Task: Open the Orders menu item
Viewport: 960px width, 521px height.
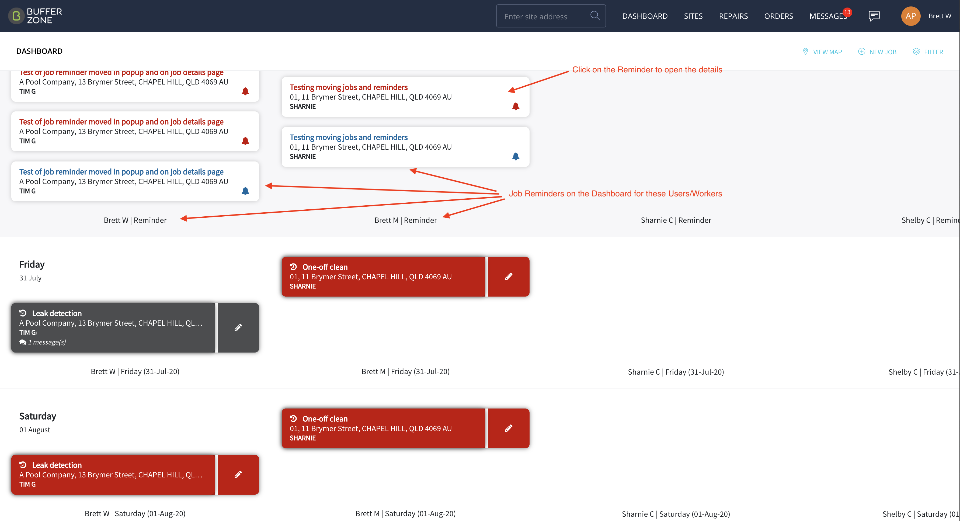Action: click(778, 16)
